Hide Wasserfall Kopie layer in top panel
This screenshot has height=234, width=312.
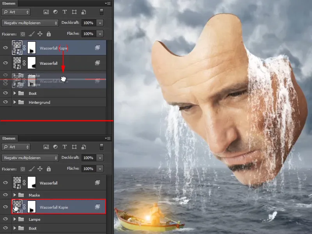pyautogui.click(x=5, y=48)
